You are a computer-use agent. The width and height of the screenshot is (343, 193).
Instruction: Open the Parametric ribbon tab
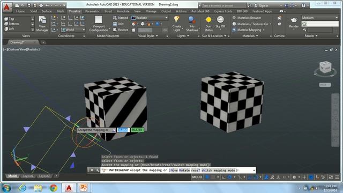[x=92, y=11]
